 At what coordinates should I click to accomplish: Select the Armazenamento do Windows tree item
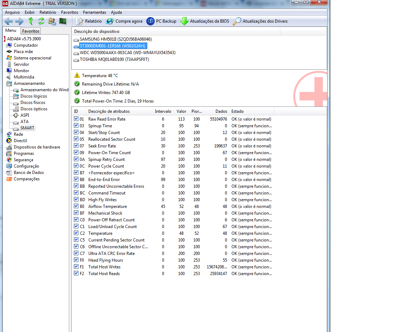45,89
